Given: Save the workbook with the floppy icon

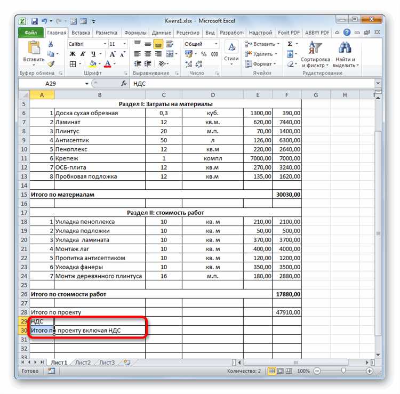Looking at the screenshot, I should (35, 21).
